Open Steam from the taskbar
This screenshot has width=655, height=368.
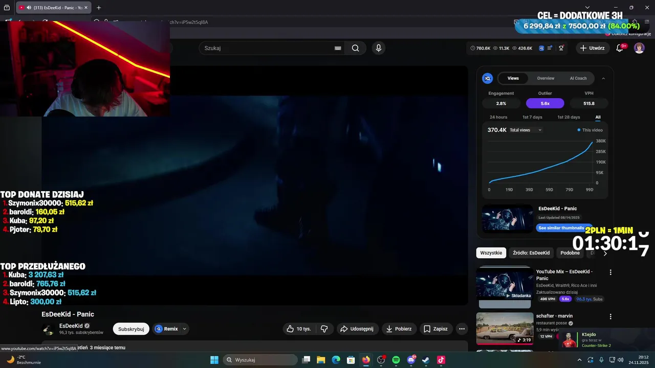(426, 360)
